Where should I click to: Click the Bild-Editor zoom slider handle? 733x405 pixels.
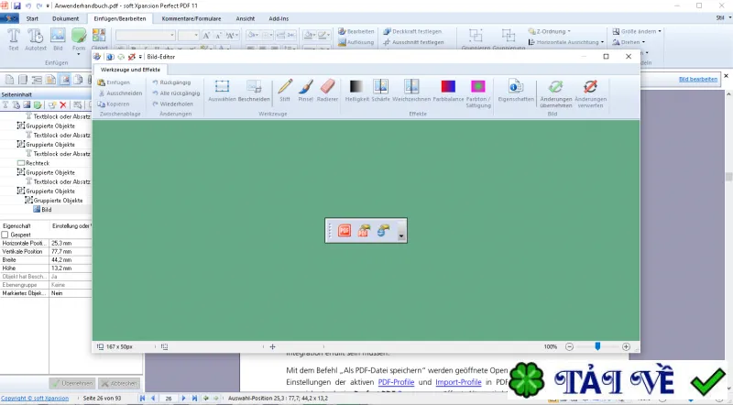[597, 346]
